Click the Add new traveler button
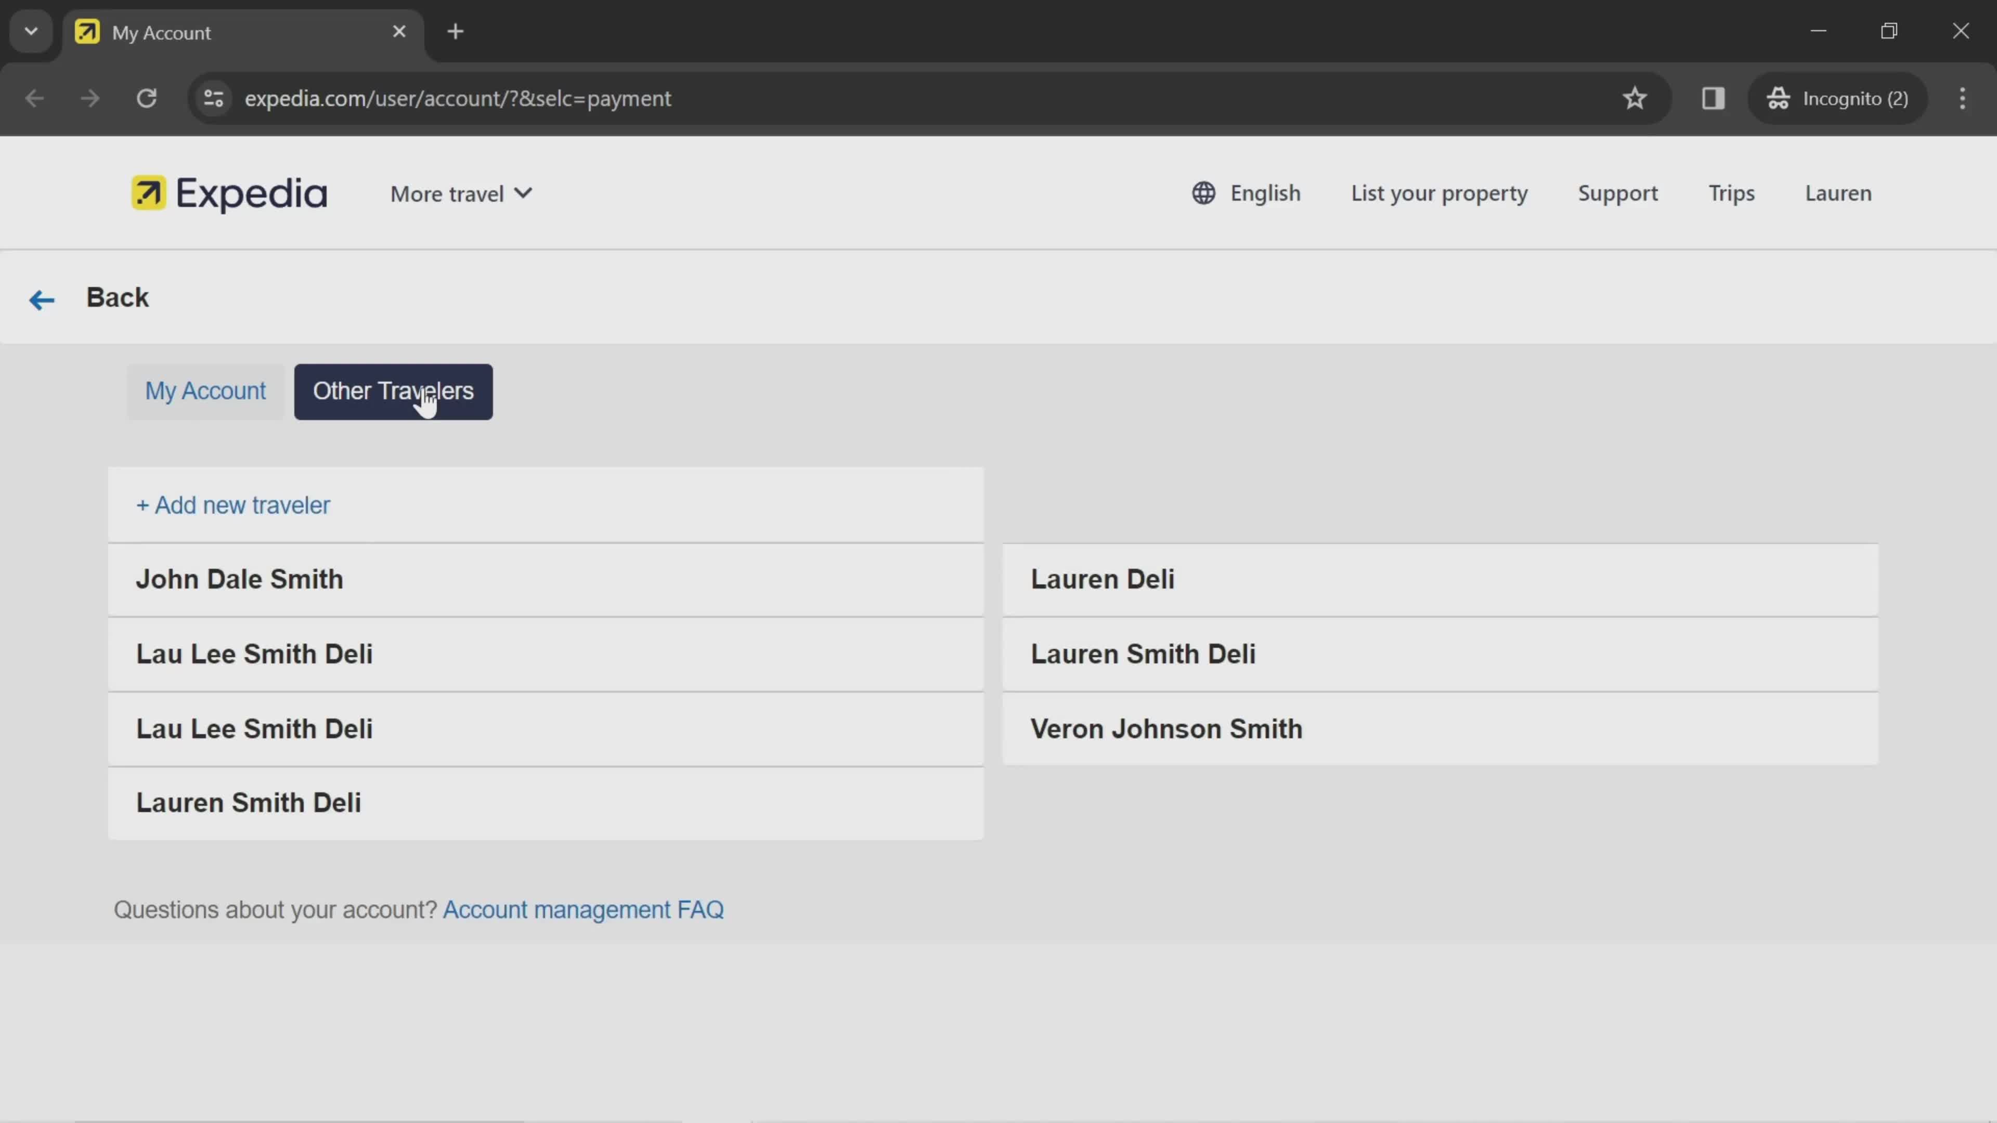Image resolution: width=1997 pixels, height=1123 pixels. point(233,505)
